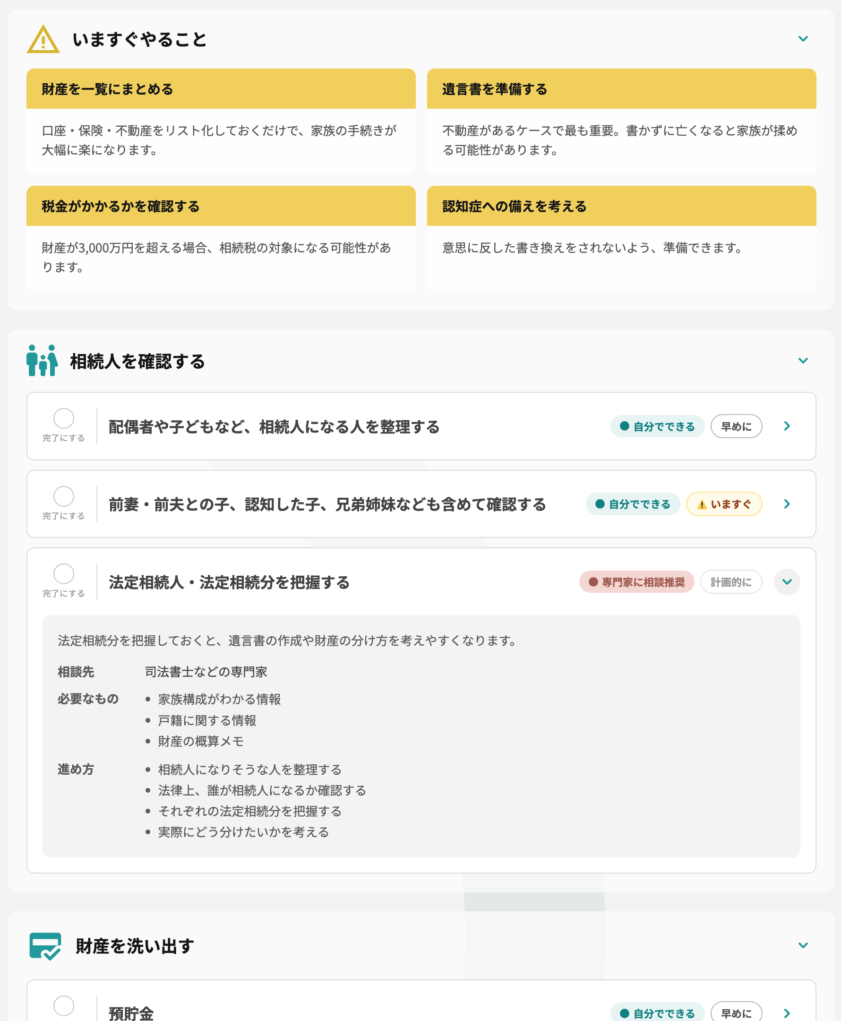Open details arrow for 配偶者や子どもなど row

coord(787,426)
